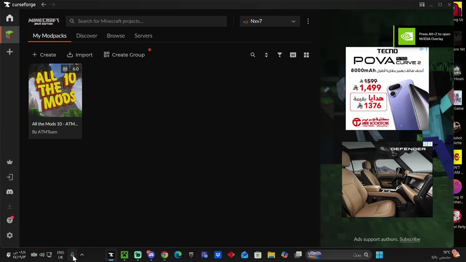The height and width of the screenshot is (262, 466).
Task: Switch to the Servers tab
Action: point(143,36)
